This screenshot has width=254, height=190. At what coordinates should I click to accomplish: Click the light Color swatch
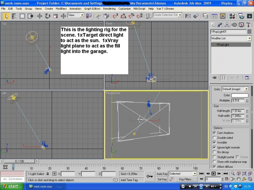240,95
